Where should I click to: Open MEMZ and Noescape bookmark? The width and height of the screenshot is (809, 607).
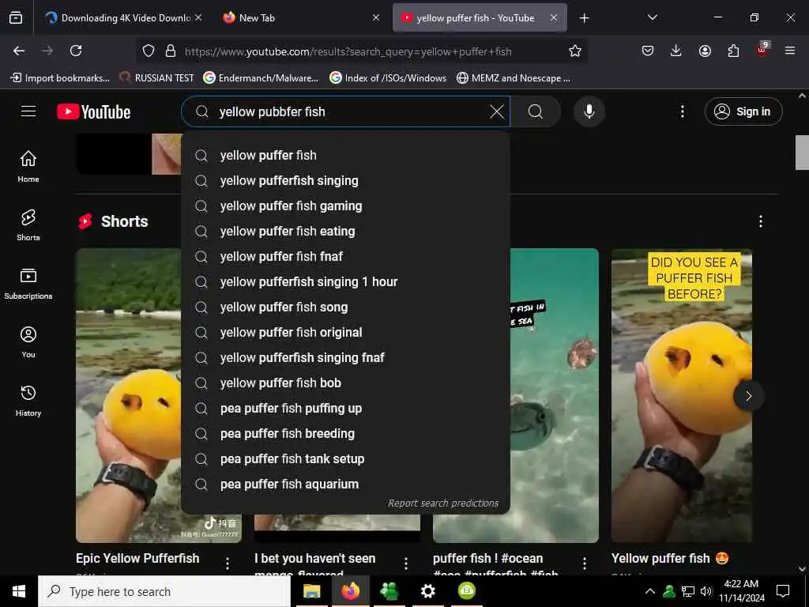point(514,78)
